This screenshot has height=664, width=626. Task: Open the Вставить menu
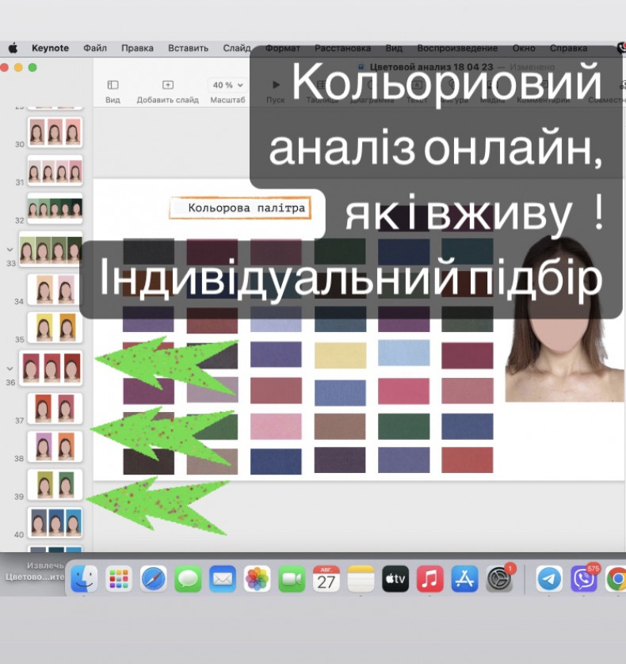[188, 48]
